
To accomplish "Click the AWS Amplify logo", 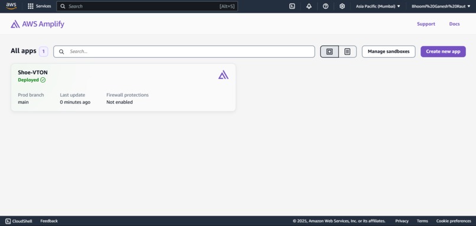I will click(x=37, y=24).
